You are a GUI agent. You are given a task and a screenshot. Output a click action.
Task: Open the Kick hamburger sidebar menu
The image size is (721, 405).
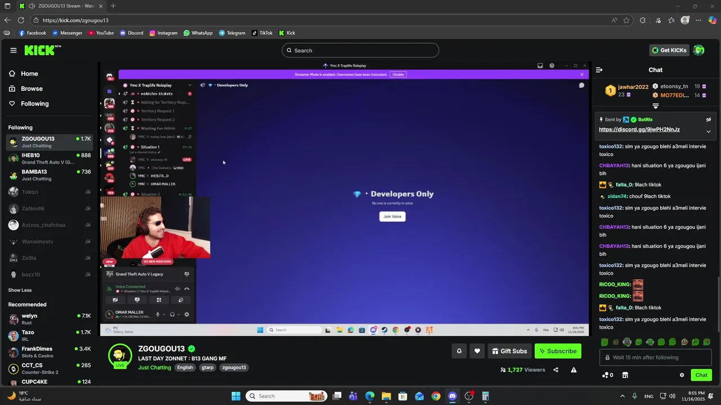click(x=14, y=50)
